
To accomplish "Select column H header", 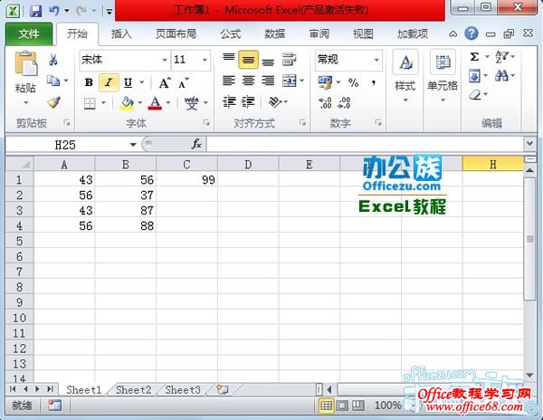I will [493, 164].
